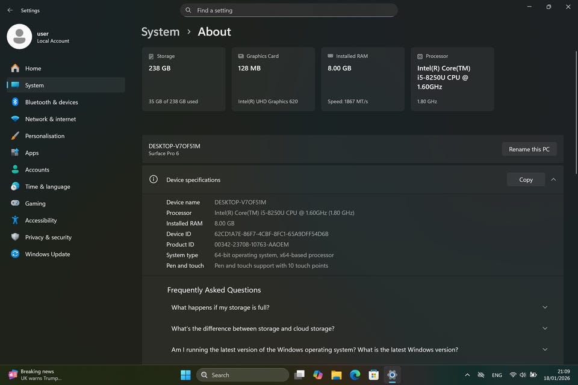Collapse the Device specifications section

click(x=553, y=179)
